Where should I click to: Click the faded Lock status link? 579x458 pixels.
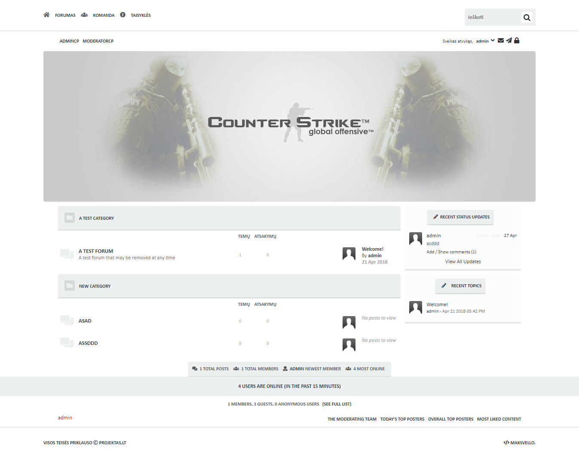[x=496, y=236]
